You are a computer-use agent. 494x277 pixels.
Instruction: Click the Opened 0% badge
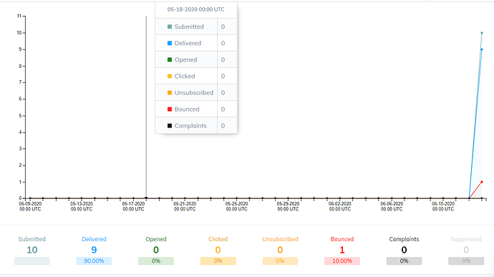156,261
